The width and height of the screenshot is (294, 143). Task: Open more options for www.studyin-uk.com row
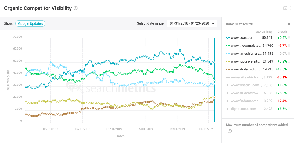coord(289,69)
